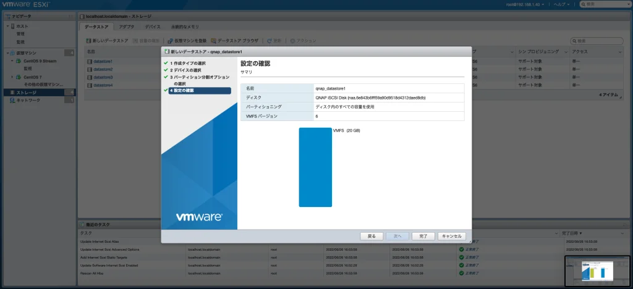
Task: Click the ストレージ icon in navigator
Action: tap(12, 92)
